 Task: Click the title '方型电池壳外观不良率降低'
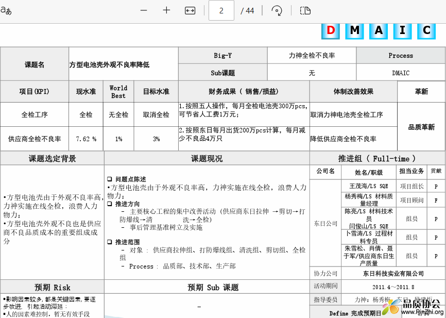(110, 64)
